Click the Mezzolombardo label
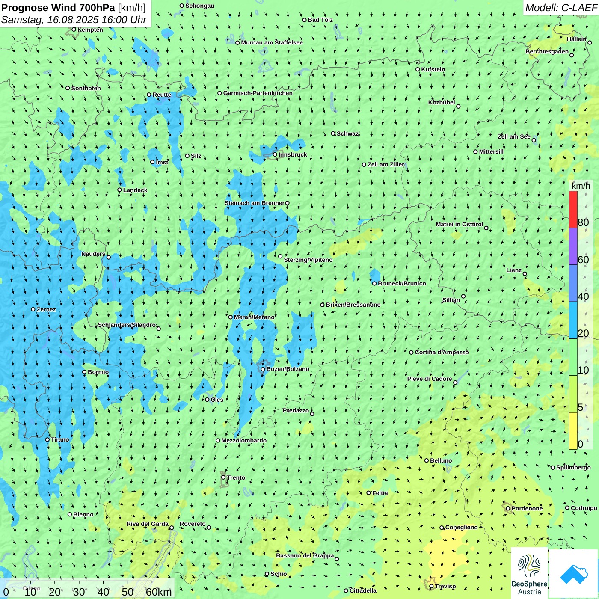Image resolution: width=599 pixels, height=599 pixels. click(x=244, y=440)
